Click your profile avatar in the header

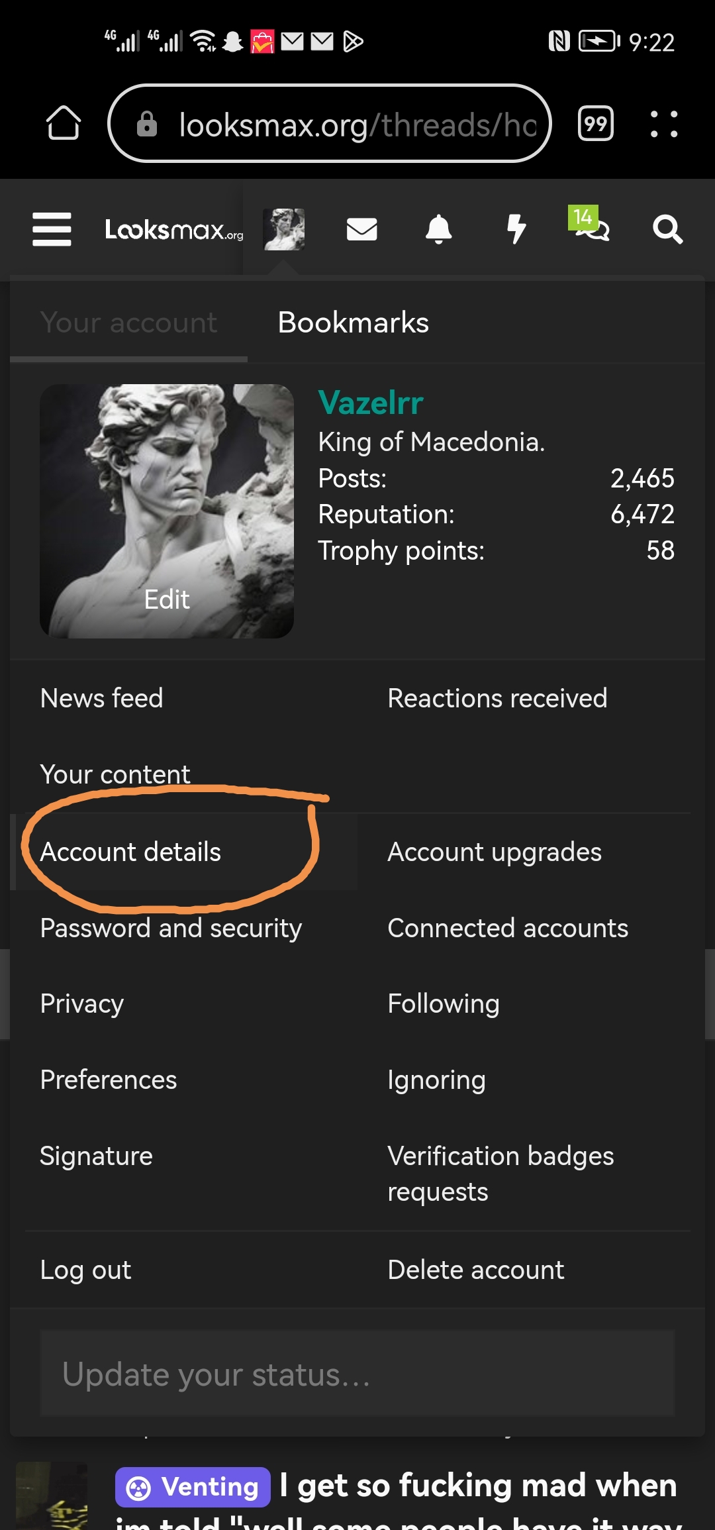tap(283, 230)
